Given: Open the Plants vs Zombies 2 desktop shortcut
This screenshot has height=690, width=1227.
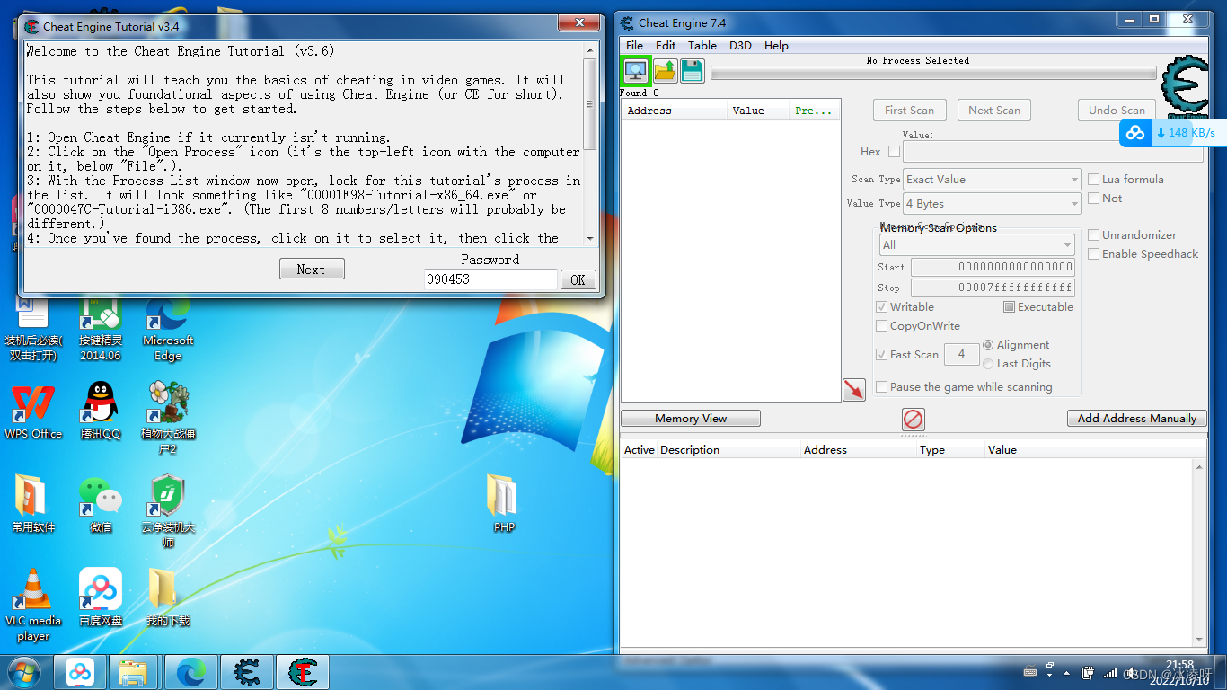Looking at the screenshot, I should pyautogui.click(x=168, y=417).
